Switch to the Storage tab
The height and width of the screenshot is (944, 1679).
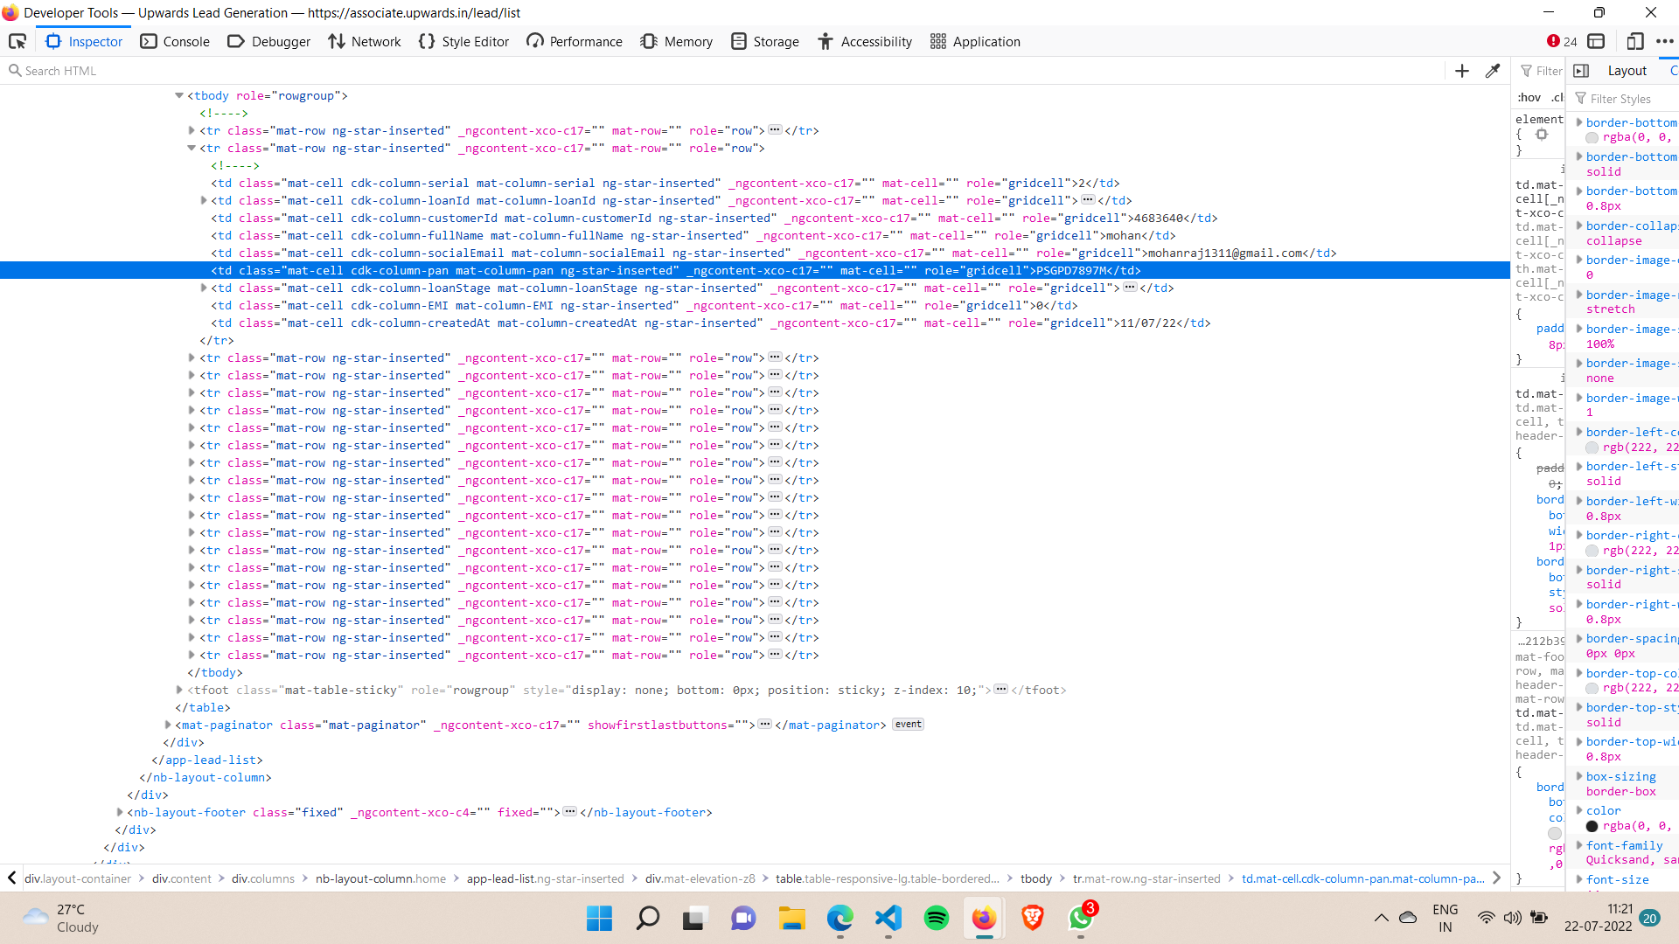point(765,41)
